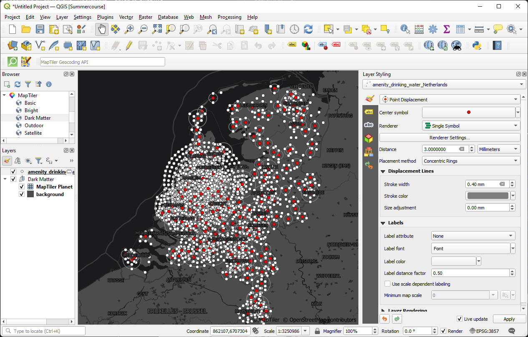Click the Refresh map icon in toolbar
This screenshot has width=528, height=337.
[x=308, y=29]
